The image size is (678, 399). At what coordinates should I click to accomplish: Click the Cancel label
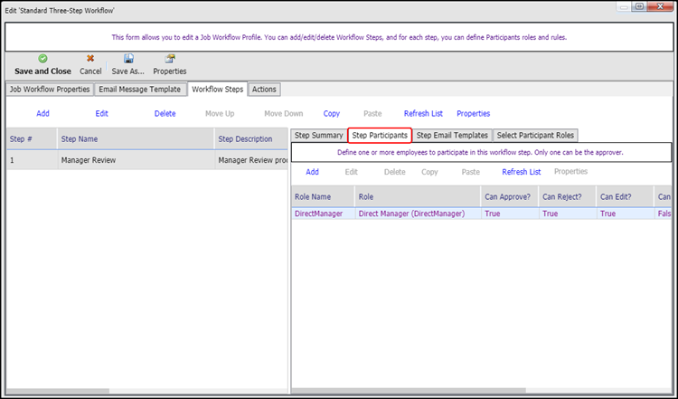(x=90, y=71)
